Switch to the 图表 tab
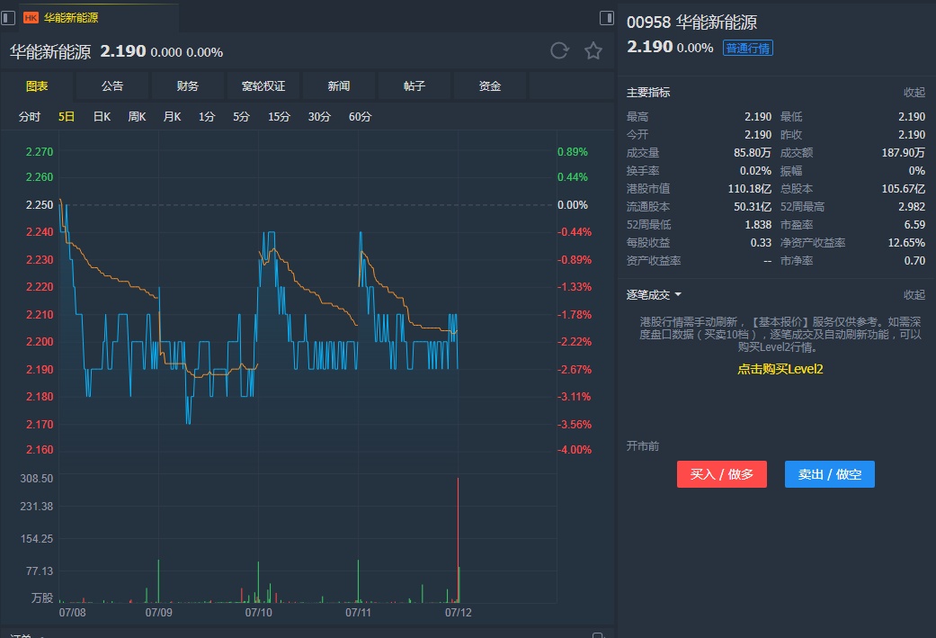Screen dimensions: 936x638 [37, 86]
